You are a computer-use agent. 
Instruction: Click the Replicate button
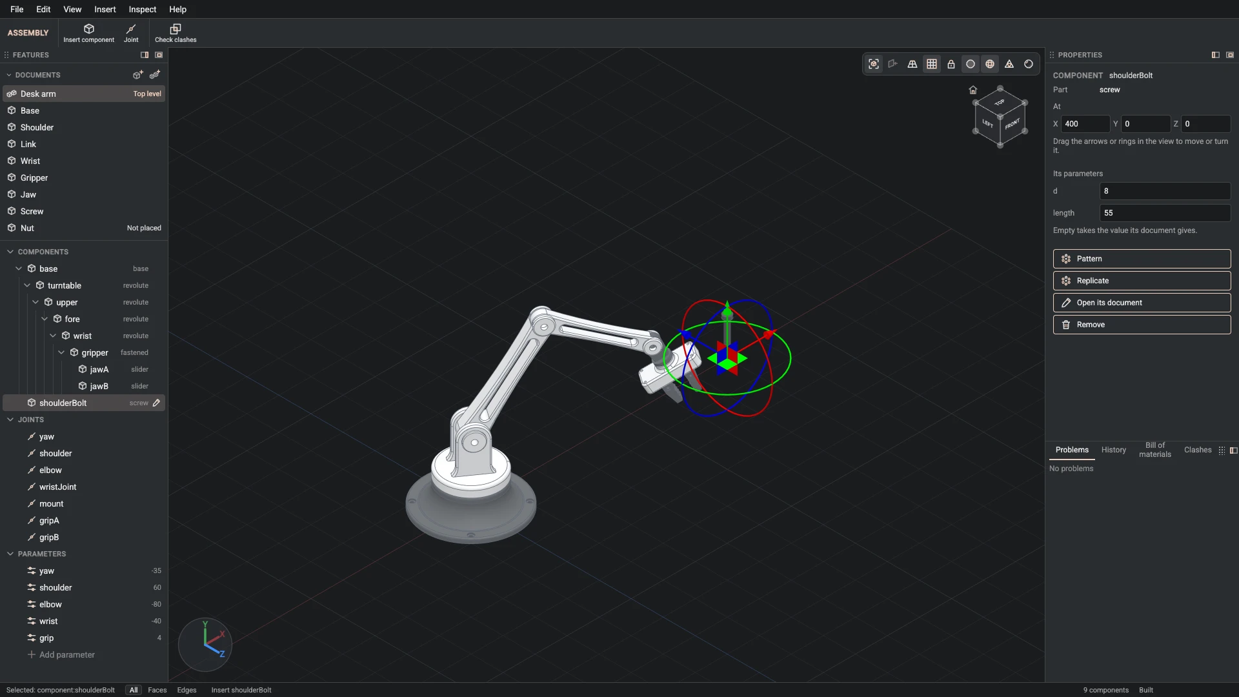(1142, 281)
